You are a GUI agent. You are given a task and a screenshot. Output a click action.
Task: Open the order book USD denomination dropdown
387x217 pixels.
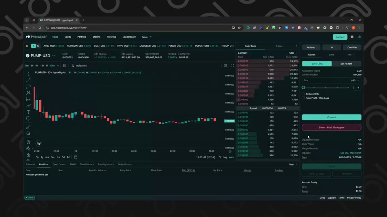coord(293,53)
